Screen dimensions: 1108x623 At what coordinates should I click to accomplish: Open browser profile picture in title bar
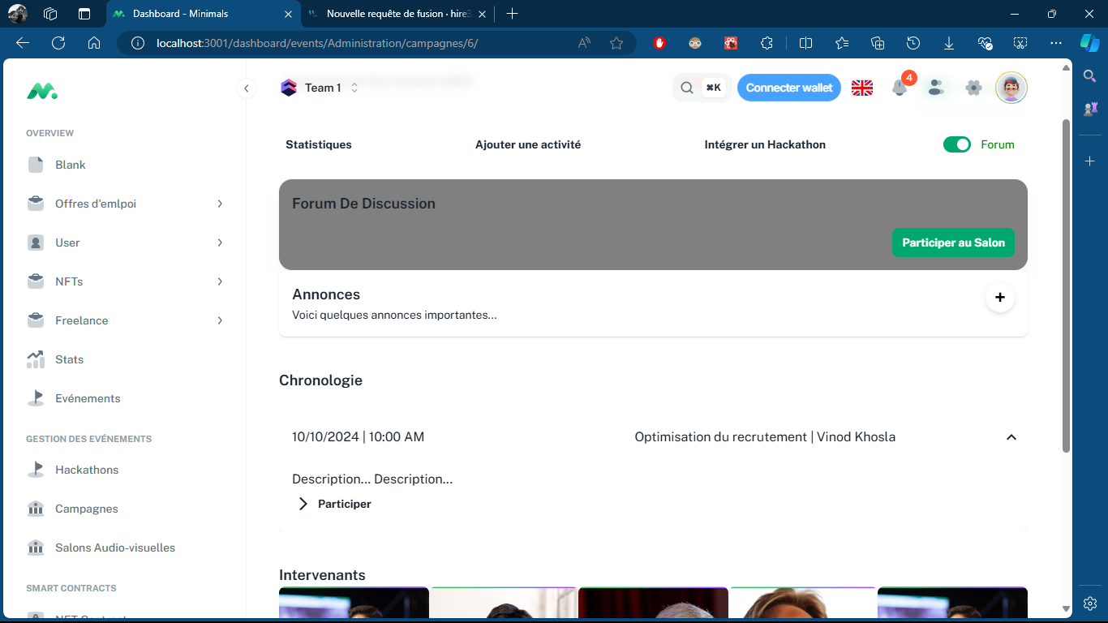click(18, 14)
